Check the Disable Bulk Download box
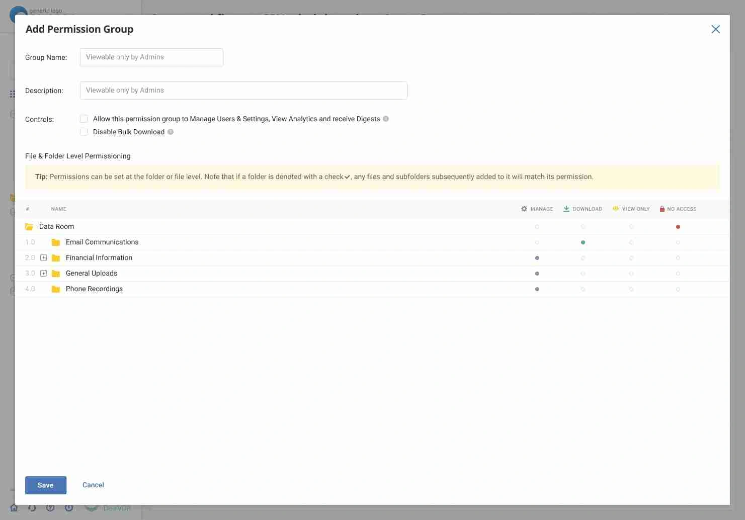745x520 pixels. (x=84, y=132)
